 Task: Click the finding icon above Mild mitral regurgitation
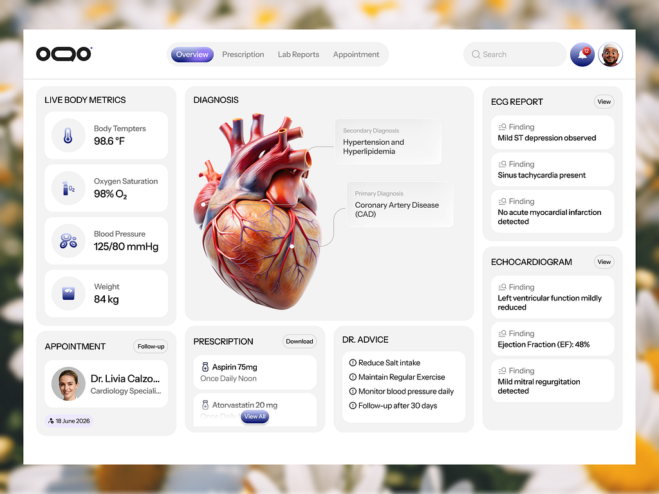tap(502, 370)
